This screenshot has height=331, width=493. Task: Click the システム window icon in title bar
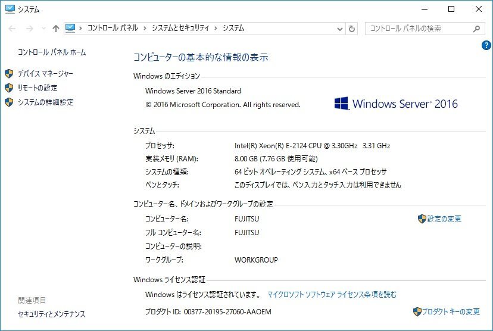9,9
